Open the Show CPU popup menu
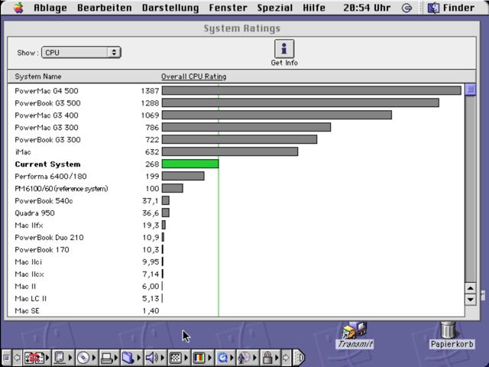Screen dimensions: 489x367 (x=81, y=53)
